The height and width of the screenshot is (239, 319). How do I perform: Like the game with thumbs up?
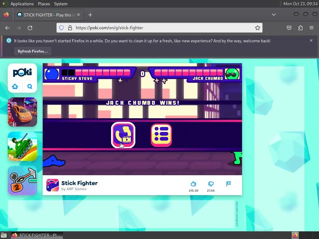(x=193, y=184)
